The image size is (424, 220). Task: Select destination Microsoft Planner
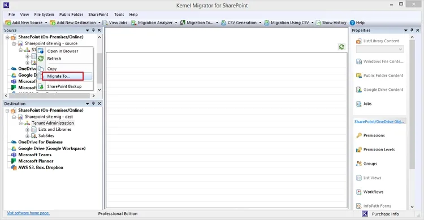click(x=36, y=161)
